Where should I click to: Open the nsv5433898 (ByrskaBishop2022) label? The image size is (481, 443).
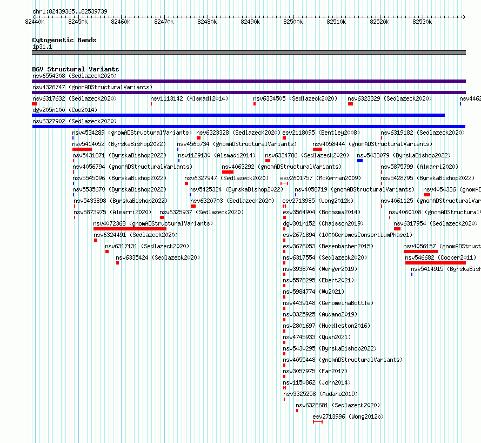pyautogui.click(x=121, y=201)
